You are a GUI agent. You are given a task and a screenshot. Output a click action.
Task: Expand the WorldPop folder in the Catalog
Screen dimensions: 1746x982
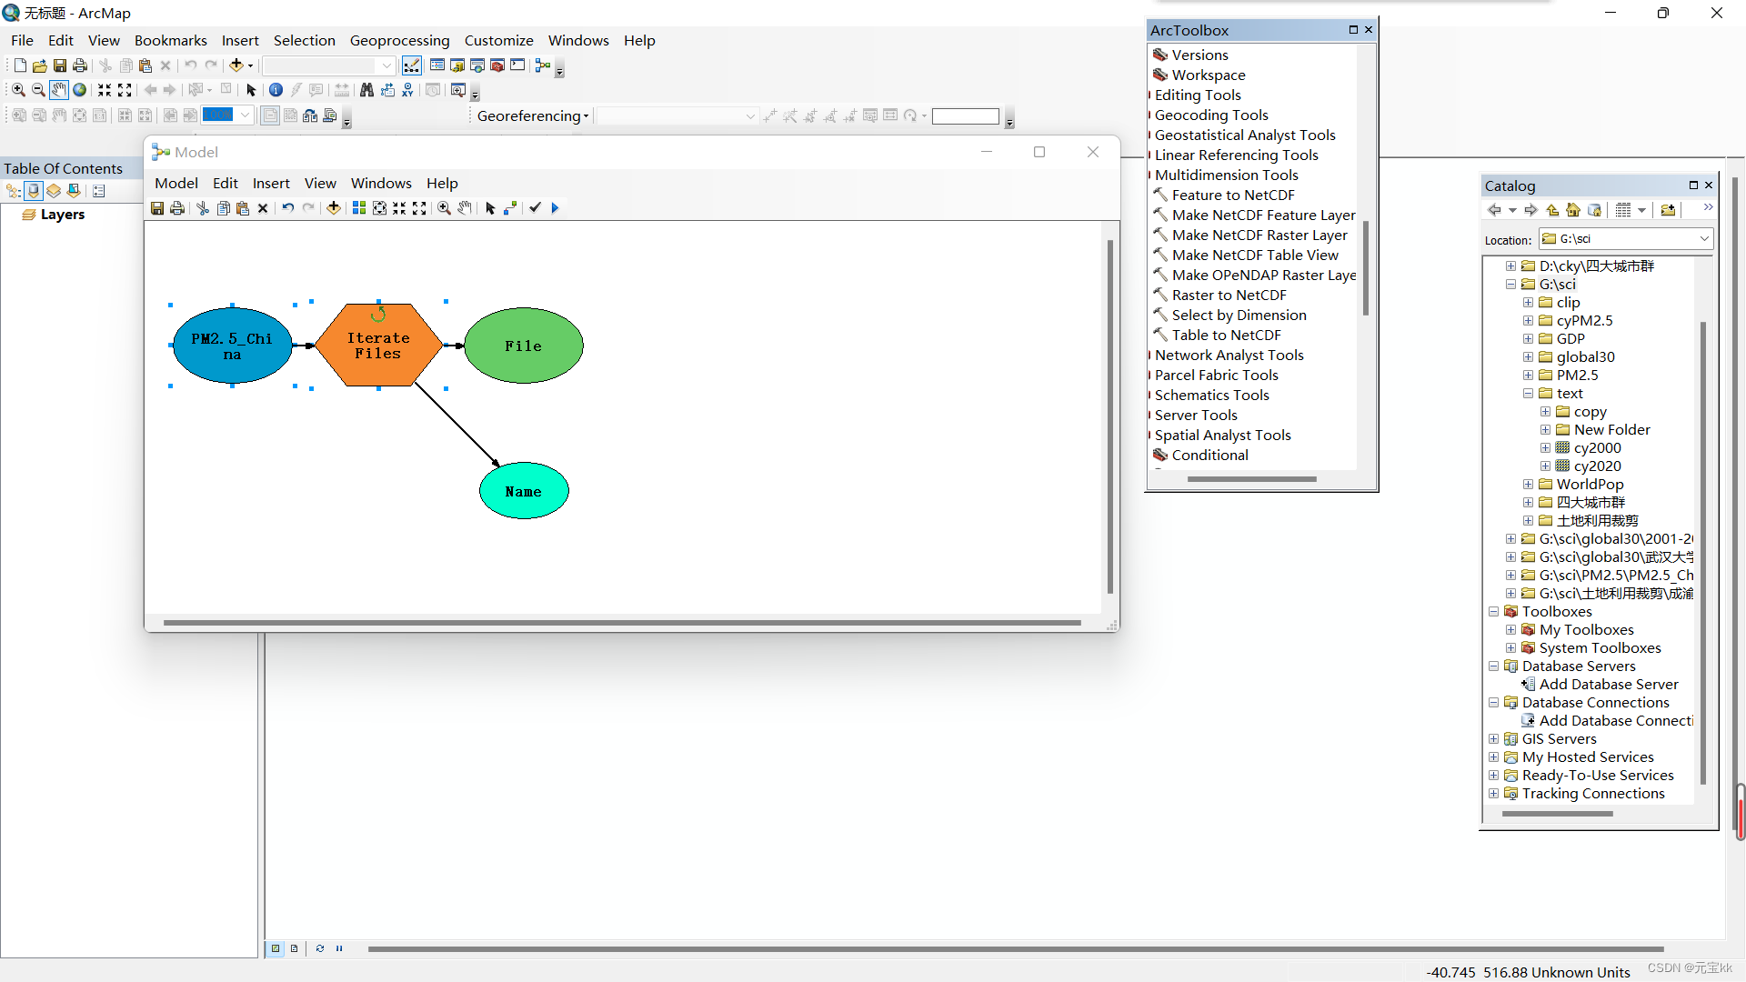click(1528, 485)
